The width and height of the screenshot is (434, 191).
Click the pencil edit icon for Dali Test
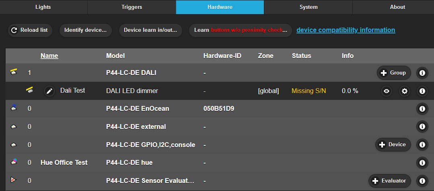49,91
